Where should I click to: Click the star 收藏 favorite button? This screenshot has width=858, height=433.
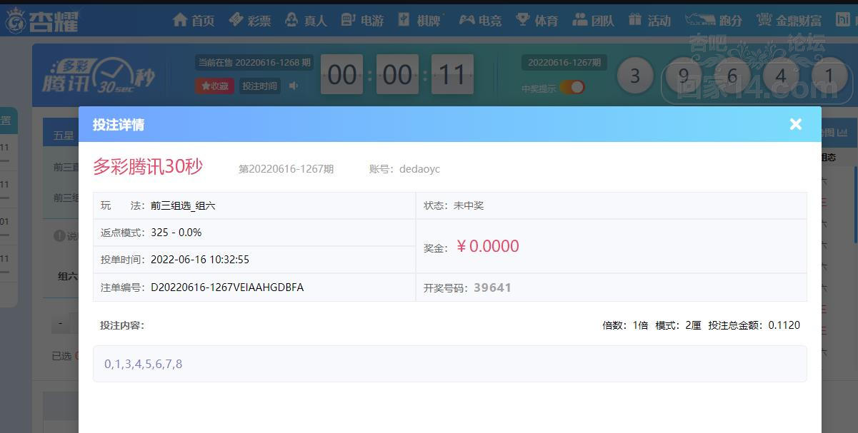tap(214, 86)
